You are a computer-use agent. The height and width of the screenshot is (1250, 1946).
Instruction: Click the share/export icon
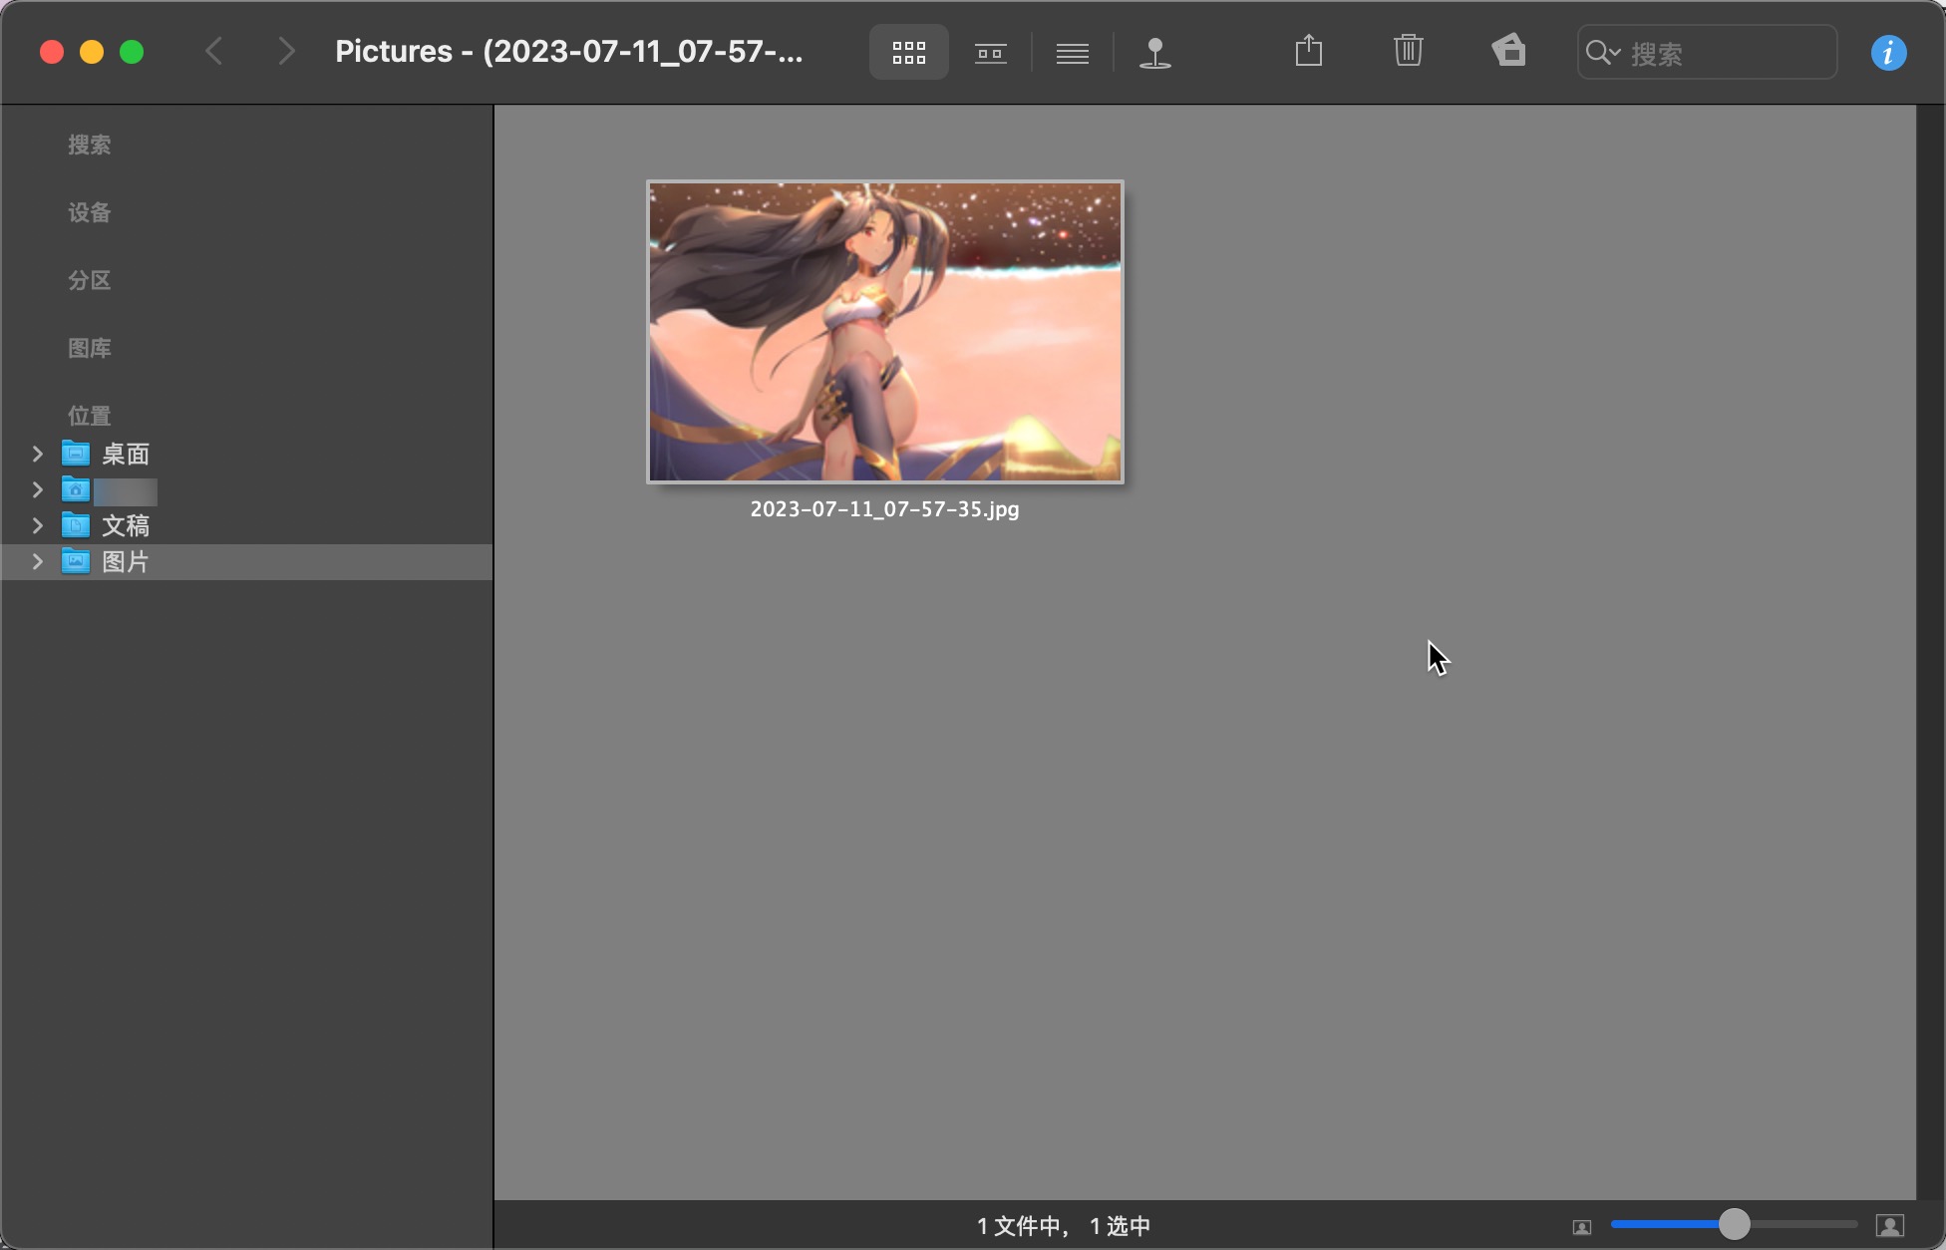click(x=1308, y=50)
